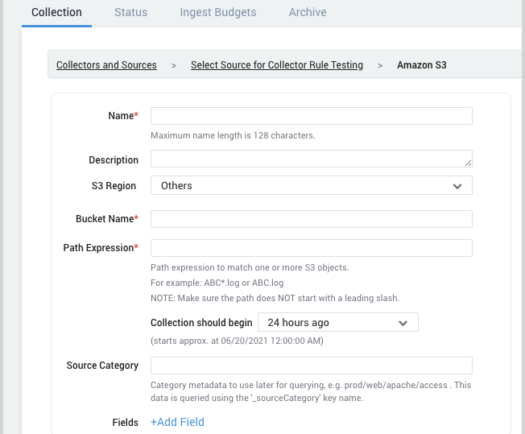Click into the Description text area
Screen dimensions: 525x434
[312, 159]
